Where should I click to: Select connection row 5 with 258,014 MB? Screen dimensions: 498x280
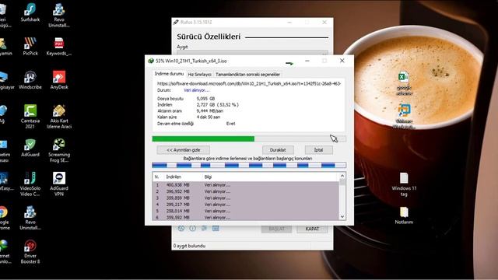[x=246, y=211]
